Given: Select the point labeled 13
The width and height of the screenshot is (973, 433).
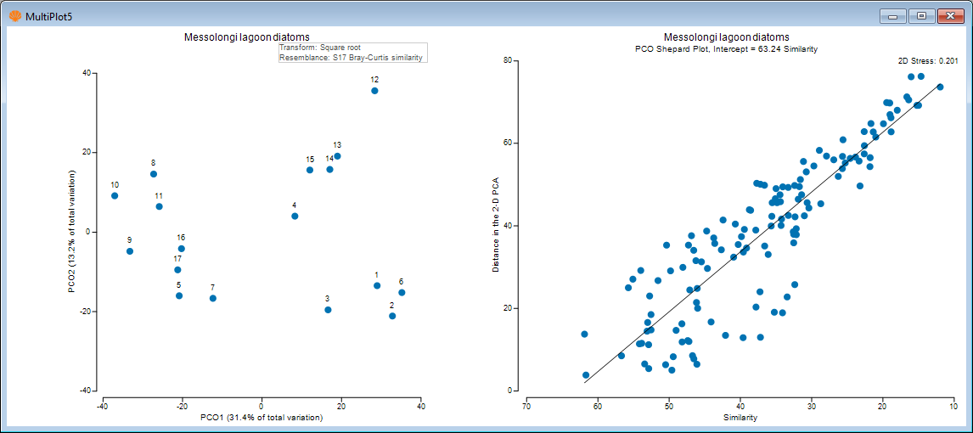Looking at the screenshot, I should 337,156.
